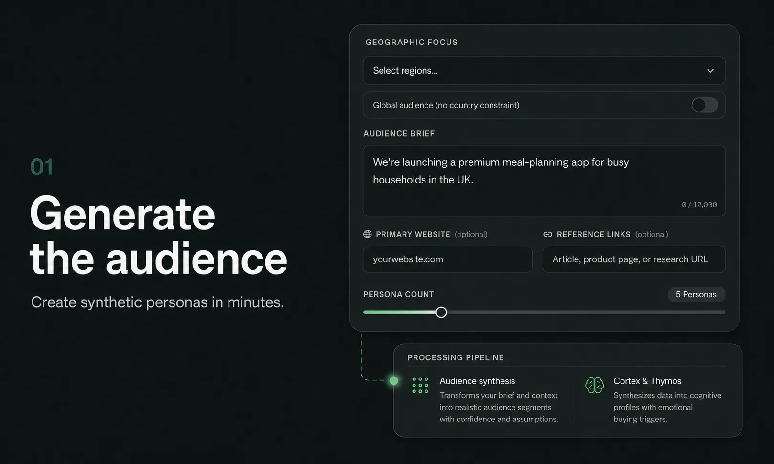Click the Geographic Focus label

click(x=412, y=42)
